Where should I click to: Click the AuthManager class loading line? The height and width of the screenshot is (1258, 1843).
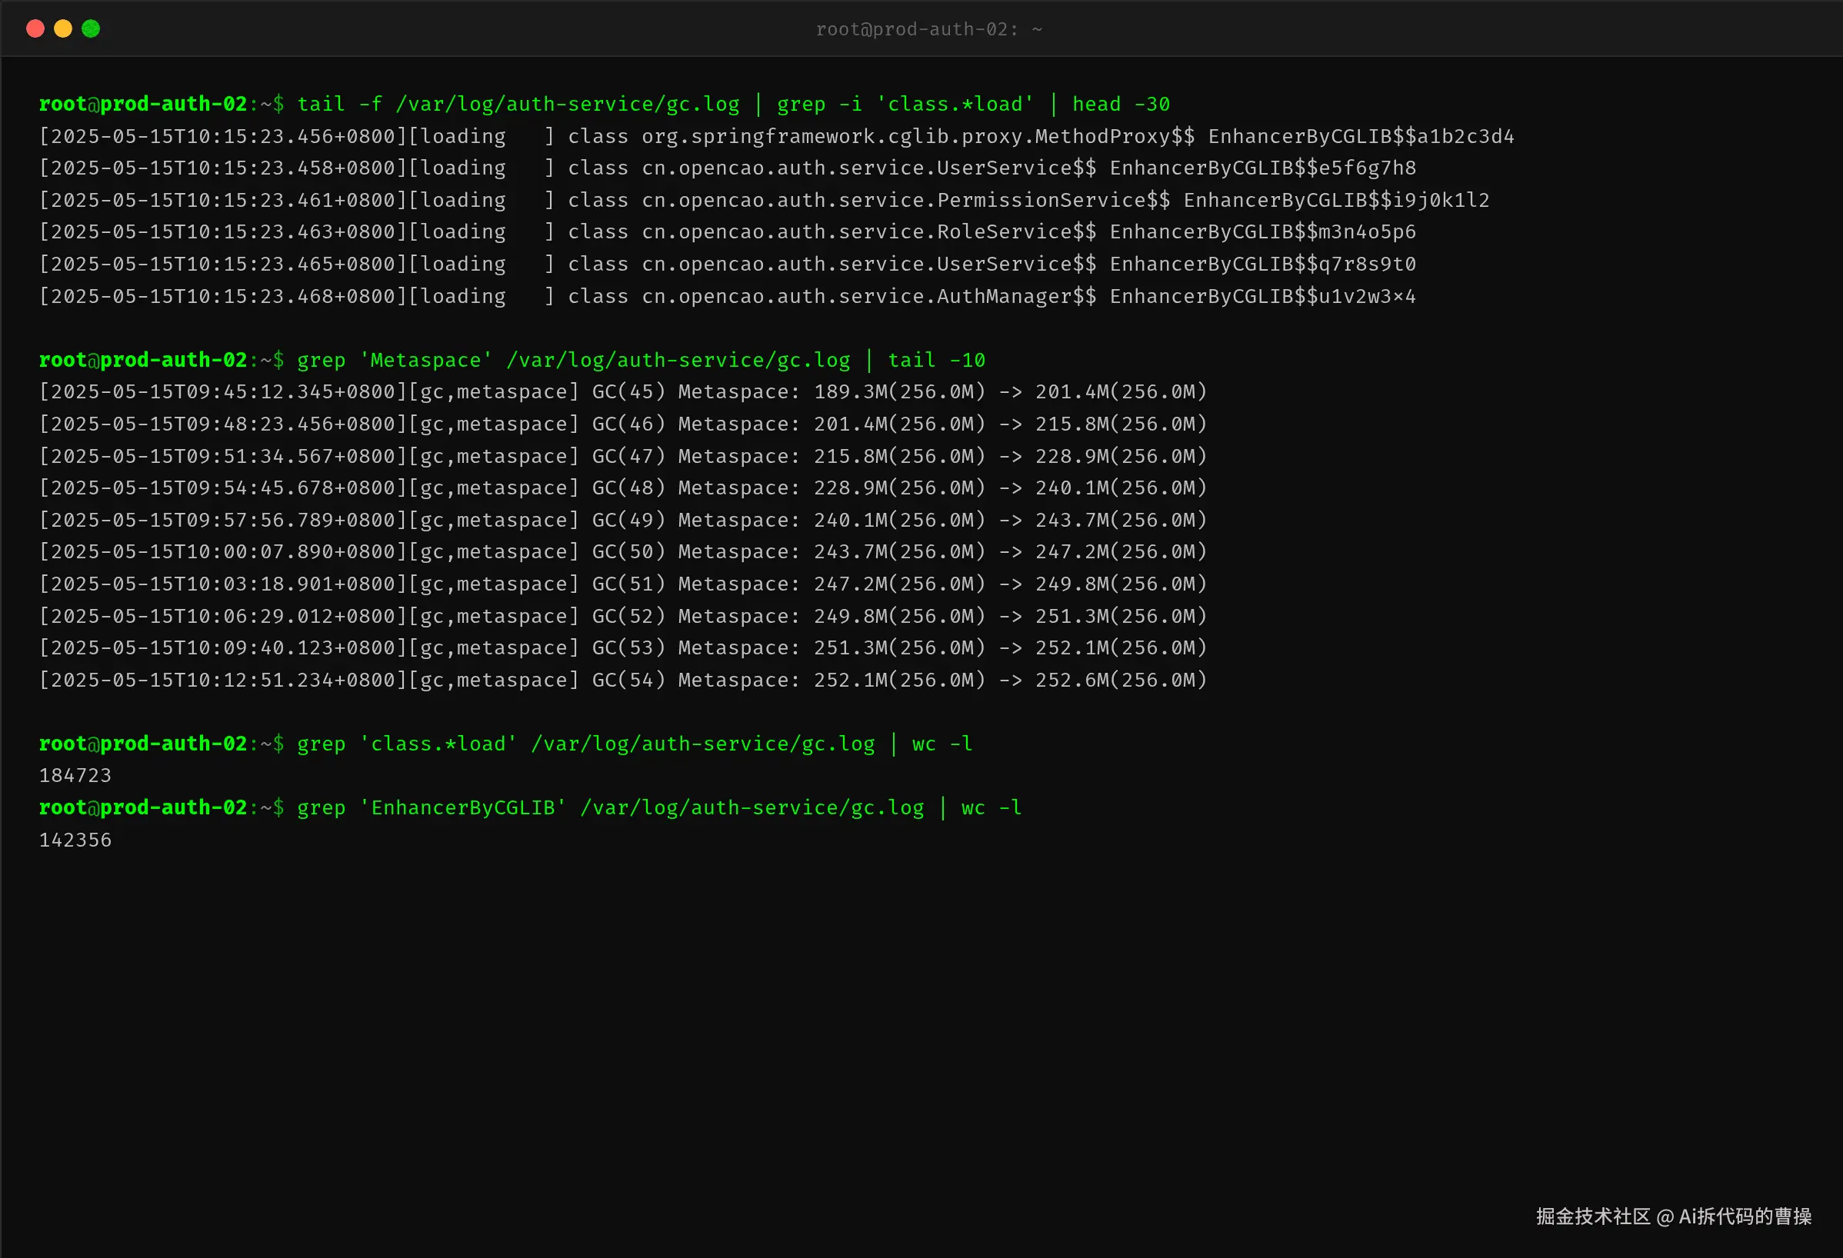coord(727,296)
